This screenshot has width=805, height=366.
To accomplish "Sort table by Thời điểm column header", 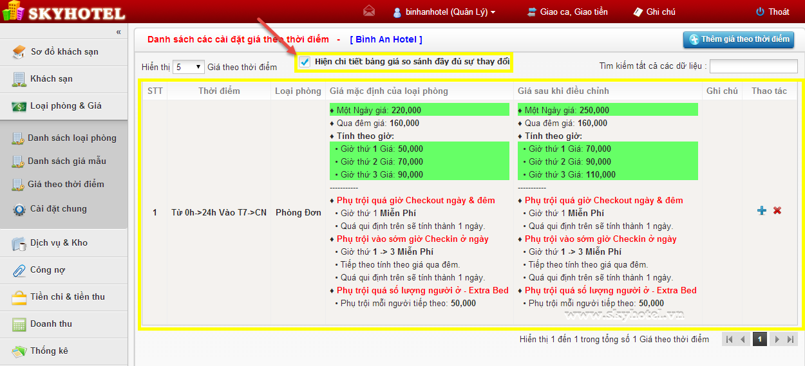I will tap(219, 91).
